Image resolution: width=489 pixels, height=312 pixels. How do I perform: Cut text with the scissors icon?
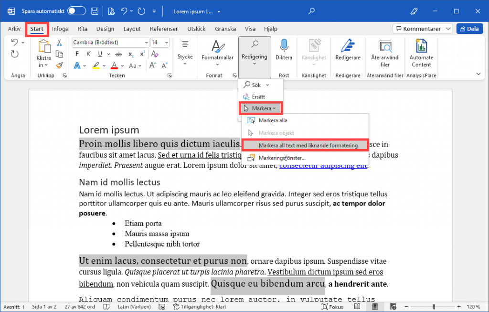coord(59,43)
